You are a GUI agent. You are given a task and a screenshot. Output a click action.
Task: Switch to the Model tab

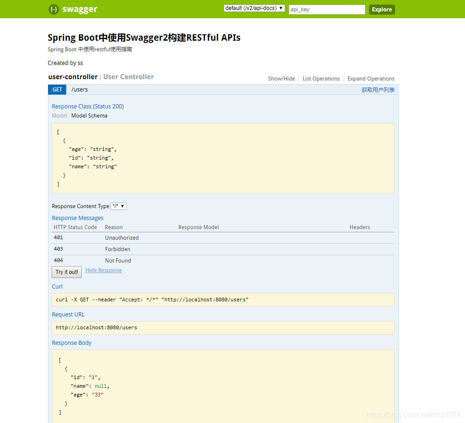[59, 116]
